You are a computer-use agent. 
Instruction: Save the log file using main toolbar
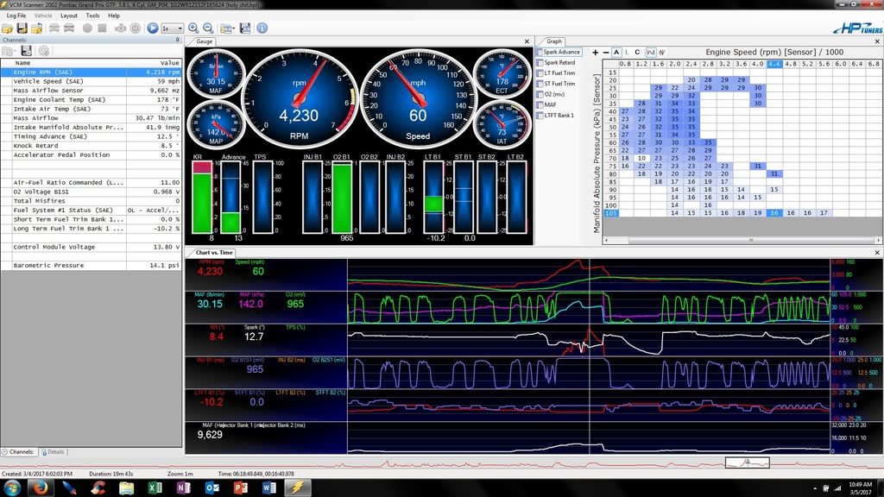22,28
